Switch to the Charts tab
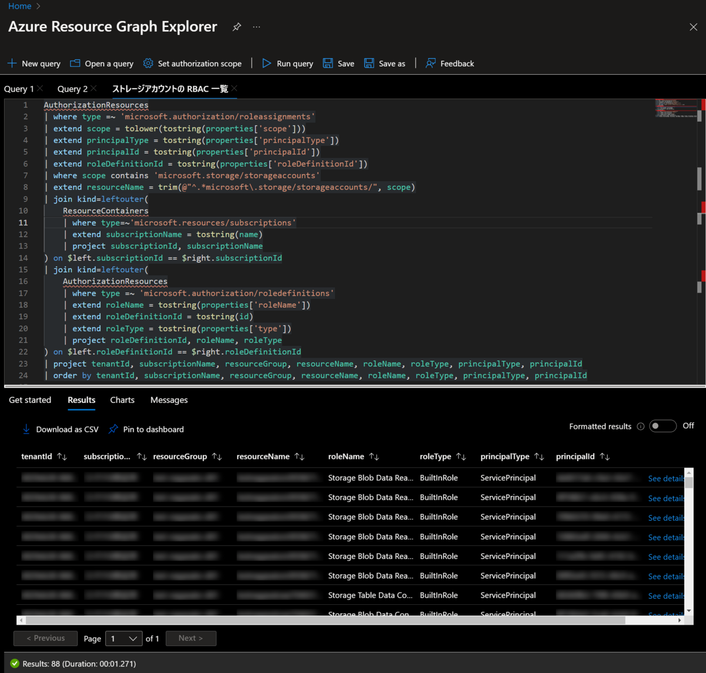 [122, 400]
